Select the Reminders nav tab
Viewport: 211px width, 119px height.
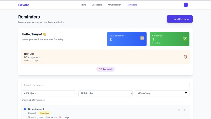click(x=132, y=5)
